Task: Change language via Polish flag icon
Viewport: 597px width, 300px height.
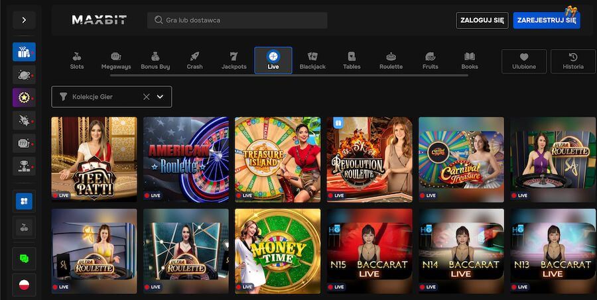Action: click(24, 285)
